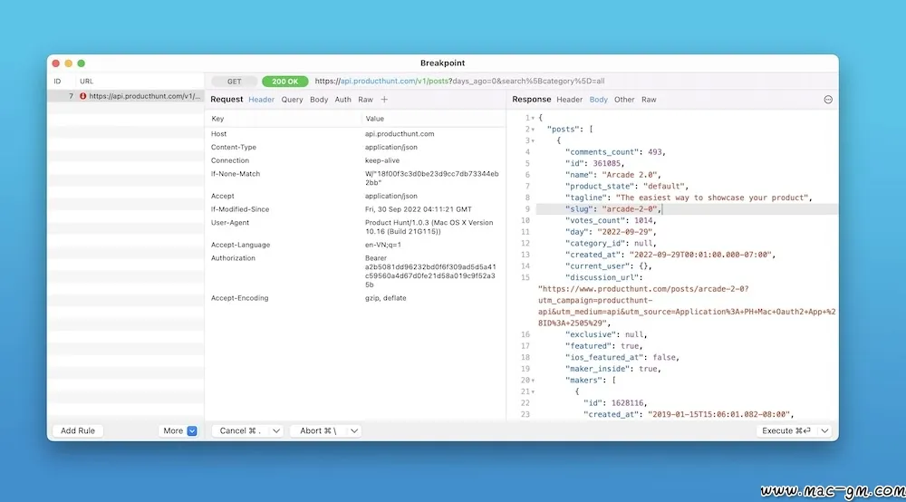Click the red breakpoint icon in URL row 7
Viewport: 906px width, 502px height.
tap(83, 96)
